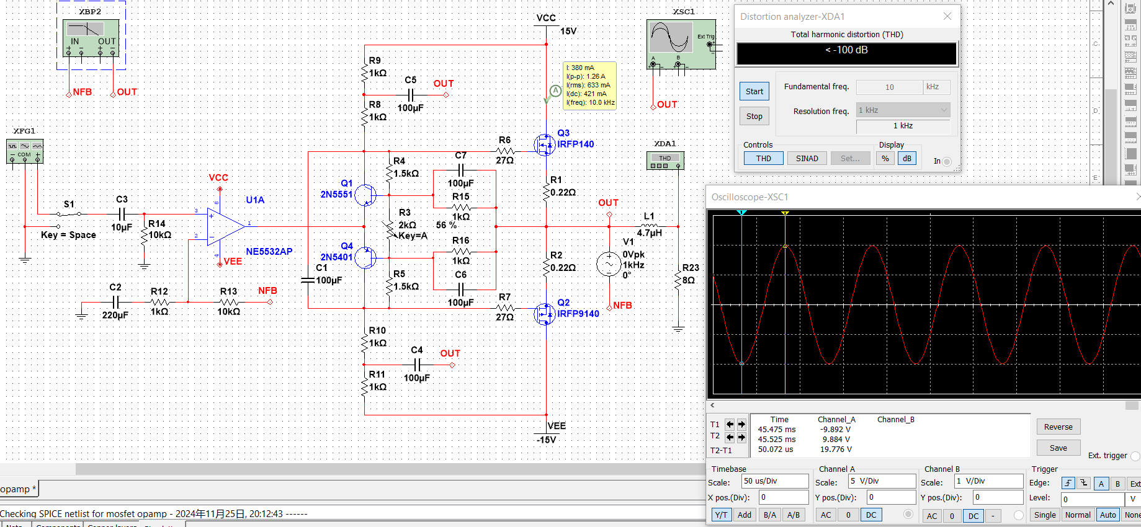Set trigger mode to Single
The image size is (1141, 527).
pyautogui.click(x=1045, y=515)
